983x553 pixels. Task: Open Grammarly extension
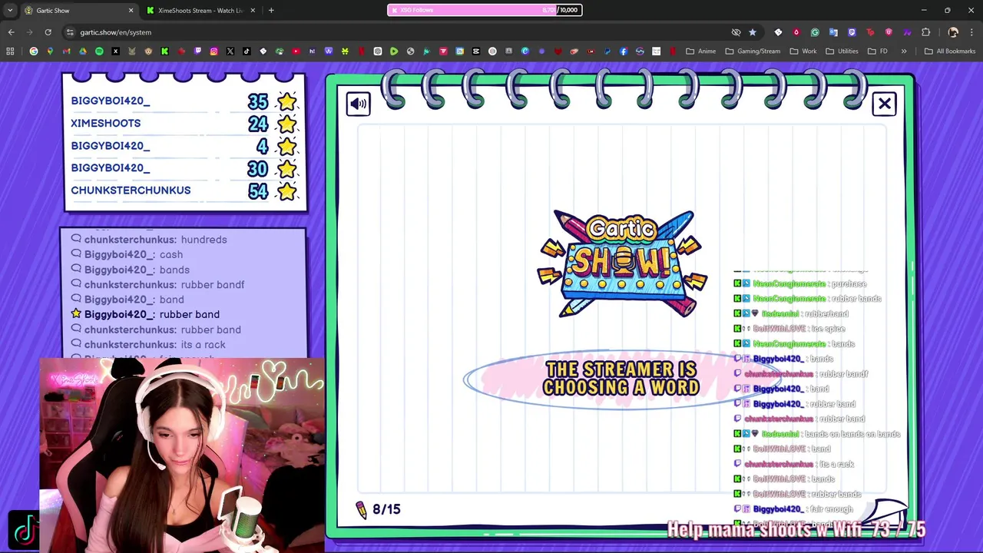click(815, 32)
